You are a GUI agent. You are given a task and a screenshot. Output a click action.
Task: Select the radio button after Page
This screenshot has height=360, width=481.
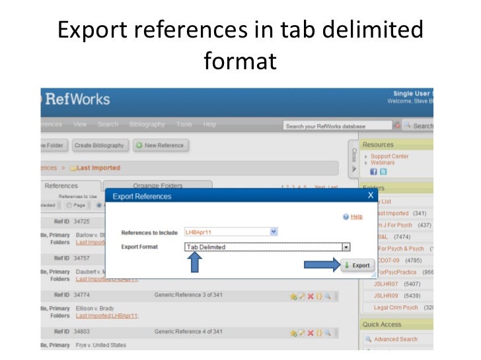pos(99,205)
